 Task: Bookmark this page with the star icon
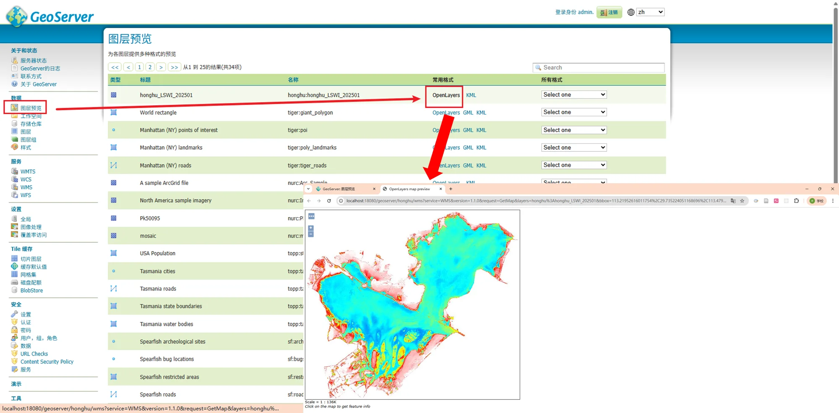click(x=742, y=201)
